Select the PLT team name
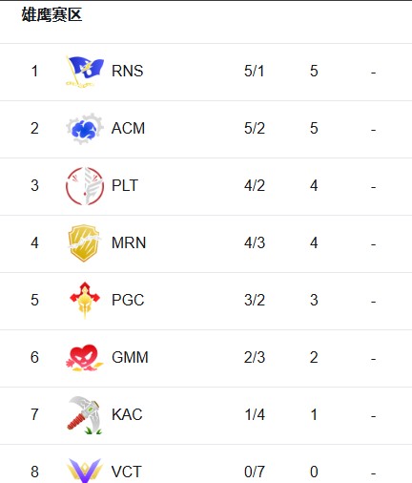The width and height of the screenshot is (412, 483). pos(125,185)
